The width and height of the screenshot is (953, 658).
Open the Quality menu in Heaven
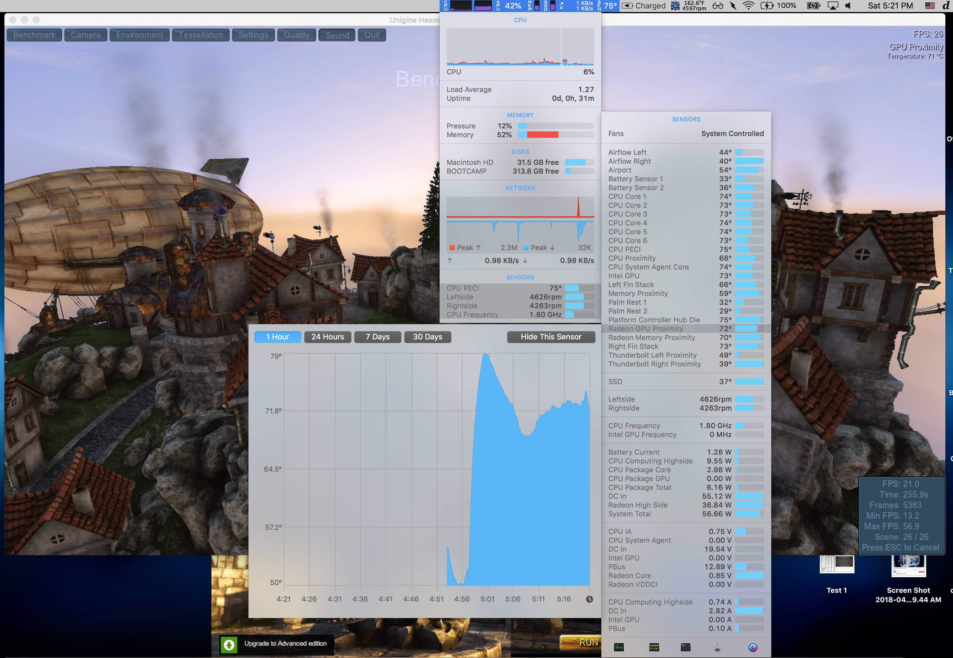(296, 35)
